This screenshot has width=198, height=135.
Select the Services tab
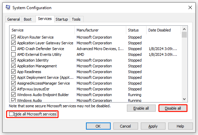pyautogui.click(x=45, y=19)
